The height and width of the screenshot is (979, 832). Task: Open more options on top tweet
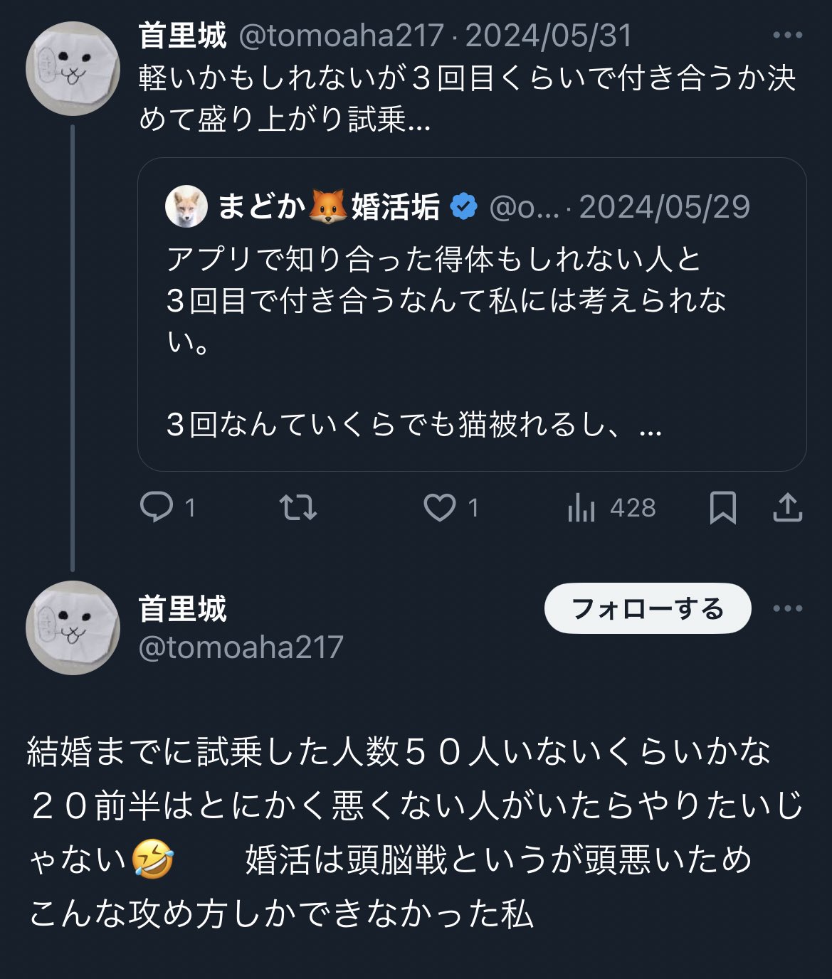787,35
